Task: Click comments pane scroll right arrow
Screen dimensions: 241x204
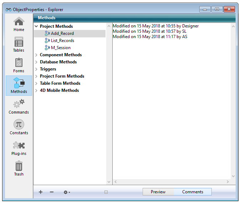Action: coord(227,182)
